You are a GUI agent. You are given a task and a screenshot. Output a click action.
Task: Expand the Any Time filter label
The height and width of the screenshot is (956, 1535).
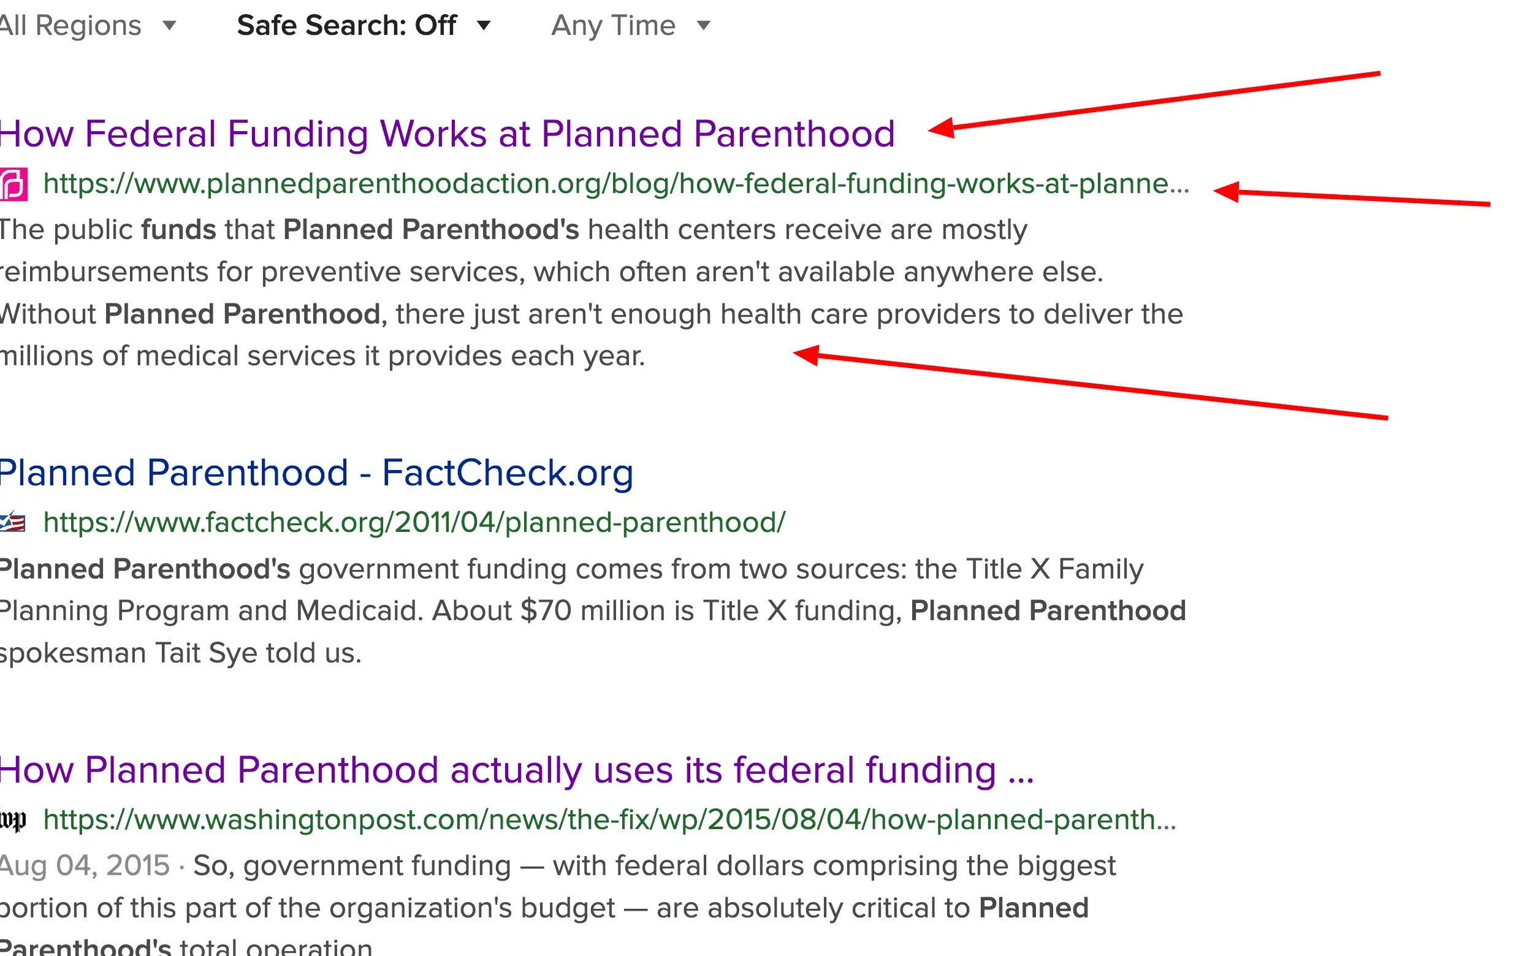point(613,26)
